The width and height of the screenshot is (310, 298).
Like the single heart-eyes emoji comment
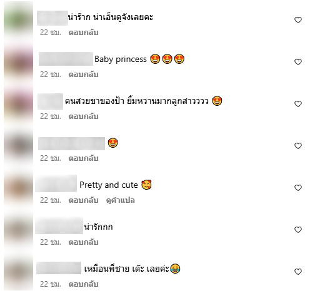coord(298,146)
